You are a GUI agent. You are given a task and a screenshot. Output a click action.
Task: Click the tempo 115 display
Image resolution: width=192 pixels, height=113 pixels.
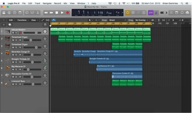pyautogui.click(x=100, y=13)
